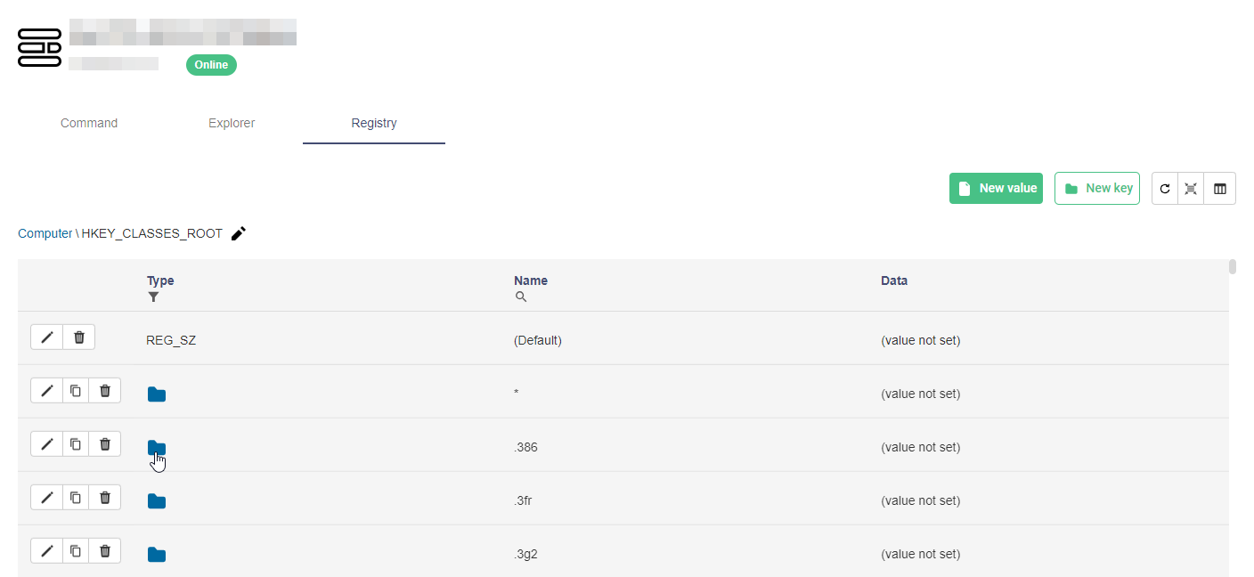Open the column chooser icon
This screenshot has width=1254, height=577.
(1220, 189)
